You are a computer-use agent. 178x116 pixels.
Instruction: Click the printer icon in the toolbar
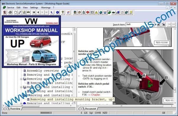pyautogui.click(x=10, y=12)
